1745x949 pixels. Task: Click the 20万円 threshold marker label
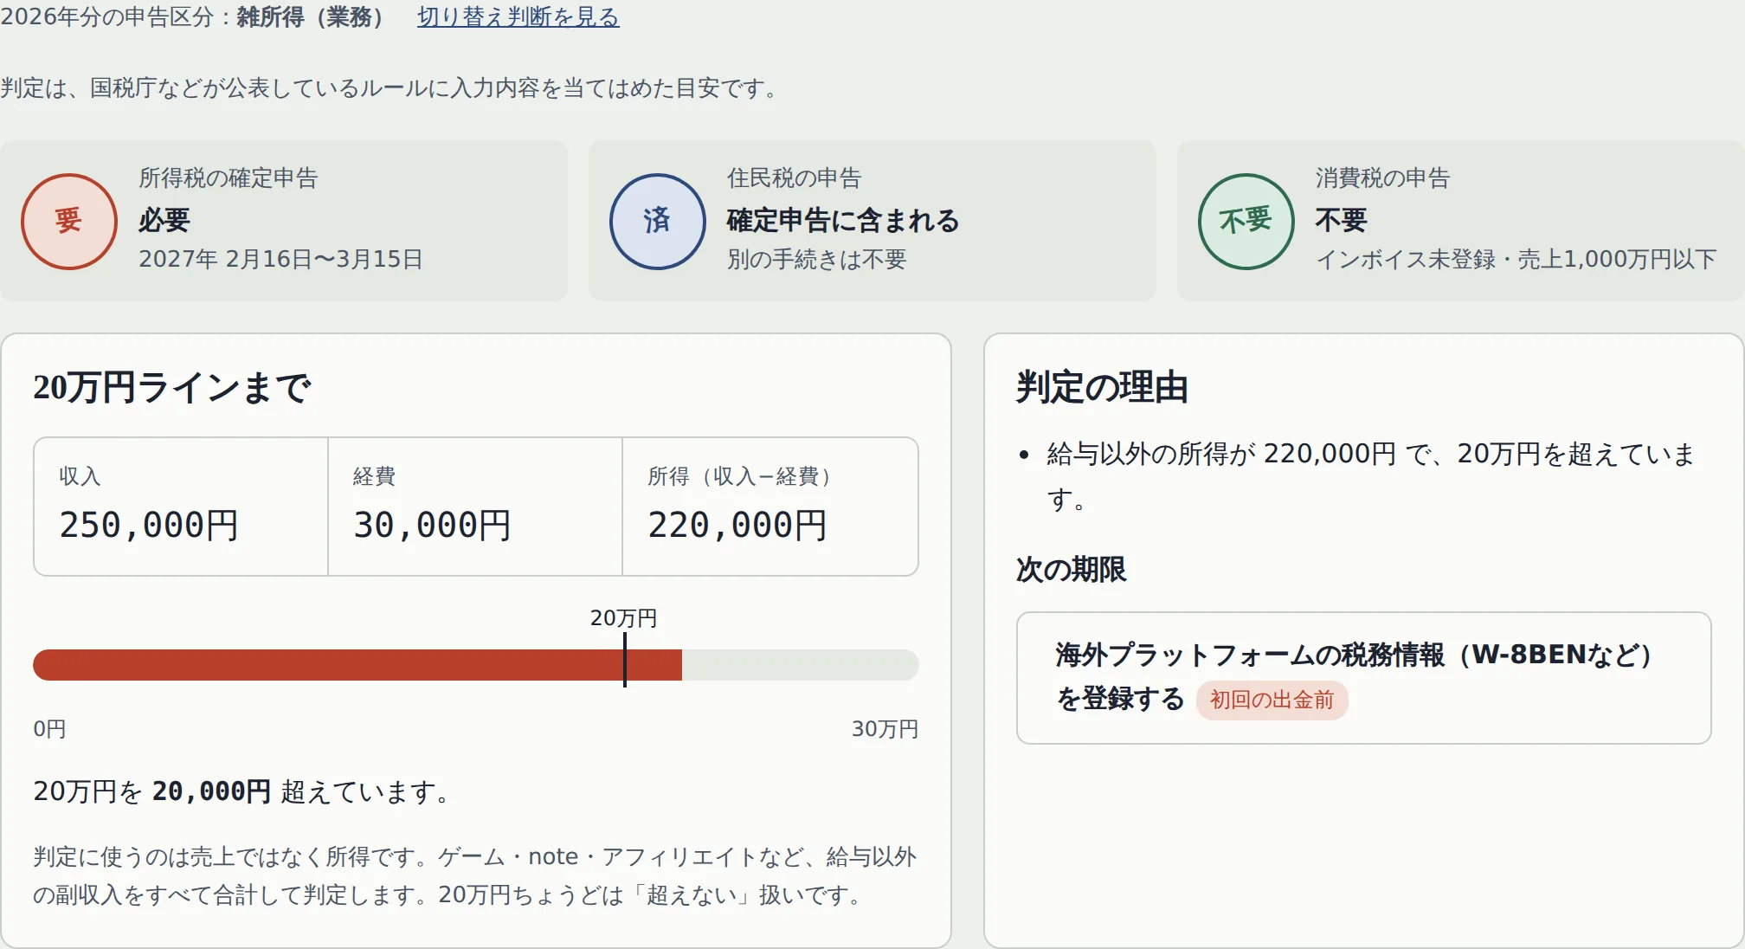[x=623, y=618]
